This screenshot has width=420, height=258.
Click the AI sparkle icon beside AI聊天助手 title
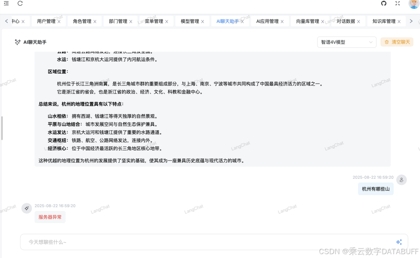click(x=17, y=42)
